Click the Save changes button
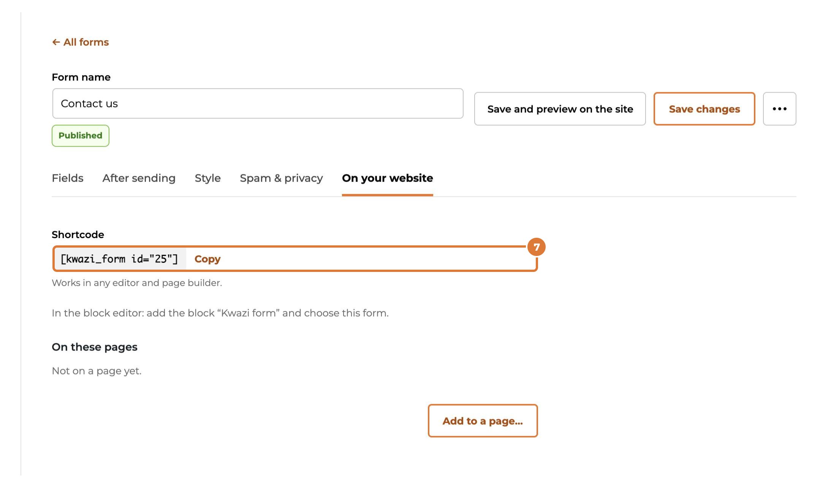 [704, 109]
